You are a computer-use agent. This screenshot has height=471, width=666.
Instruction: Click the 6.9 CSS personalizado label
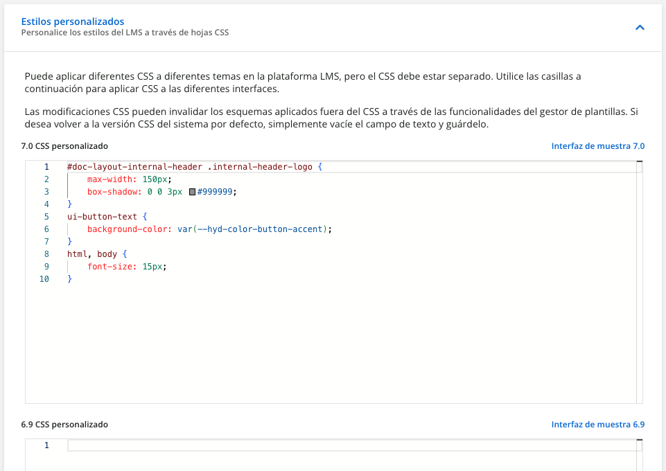click(x=64, y=424)
